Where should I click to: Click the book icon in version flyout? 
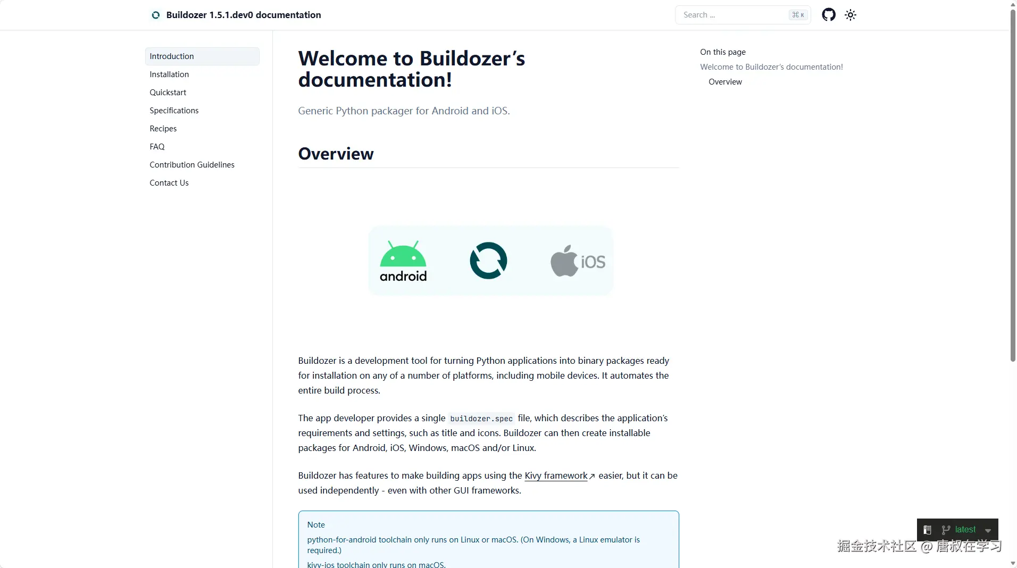(927, 530)
